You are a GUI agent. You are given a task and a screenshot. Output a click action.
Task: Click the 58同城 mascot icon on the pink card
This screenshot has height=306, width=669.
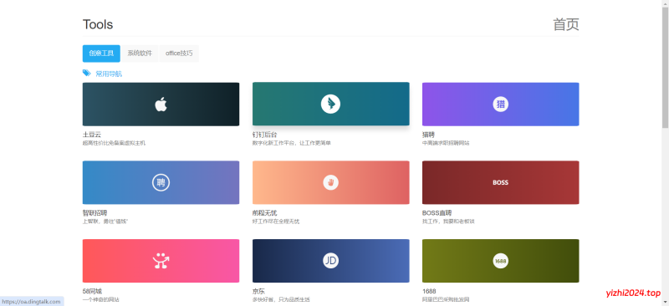pos(161,261)
